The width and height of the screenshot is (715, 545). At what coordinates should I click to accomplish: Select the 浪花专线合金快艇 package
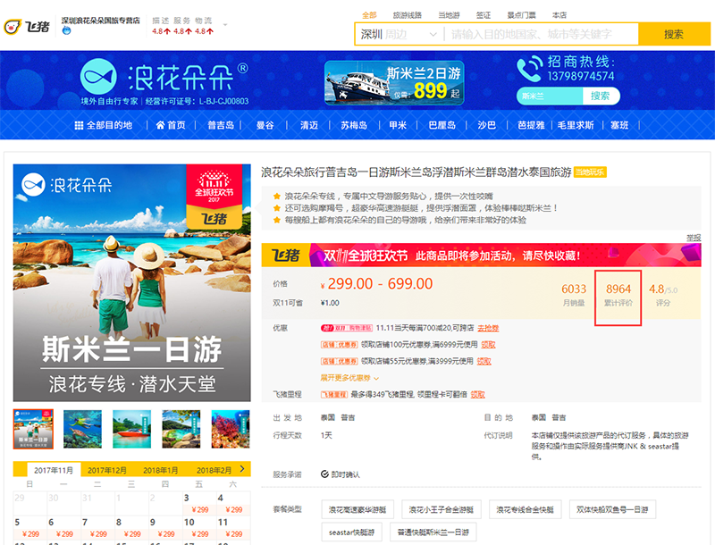click(525, 509)
